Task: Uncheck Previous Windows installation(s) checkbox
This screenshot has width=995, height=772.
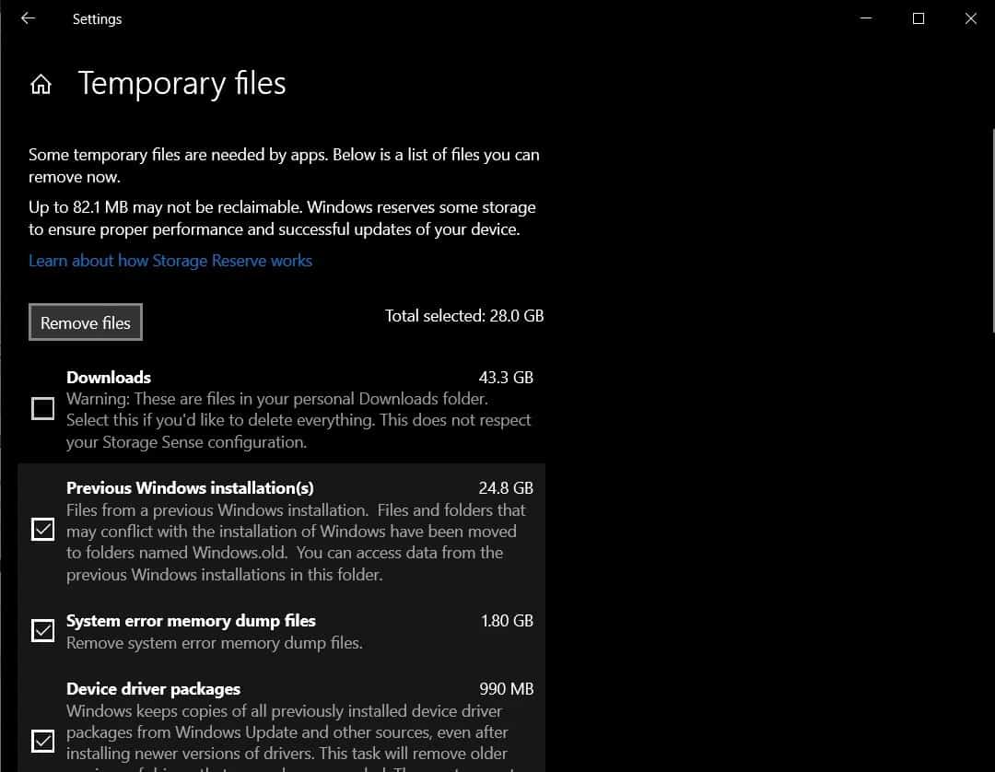Action: click(x=43, y=530)
